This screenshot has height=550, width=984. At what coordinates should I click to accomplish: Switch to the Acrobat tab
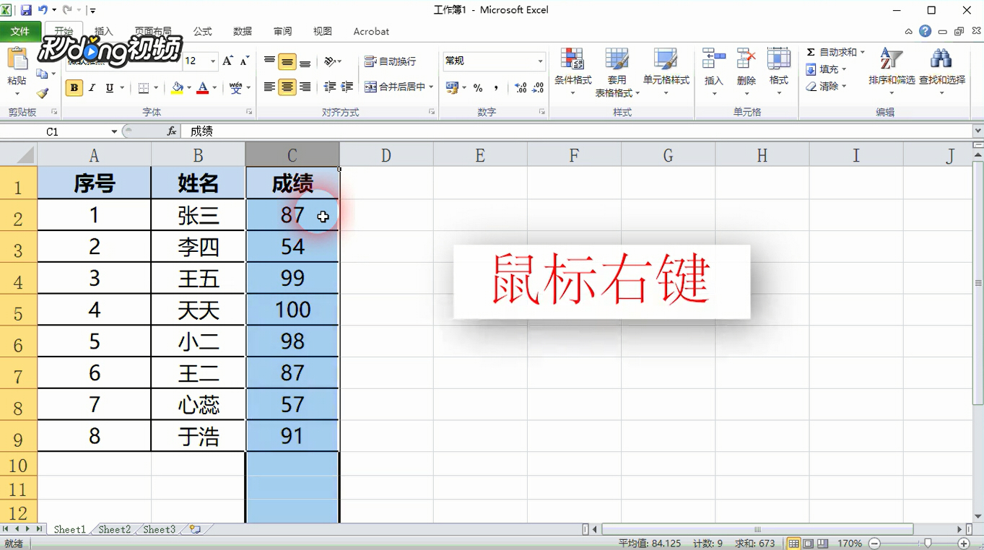click(x=371, y=32)
